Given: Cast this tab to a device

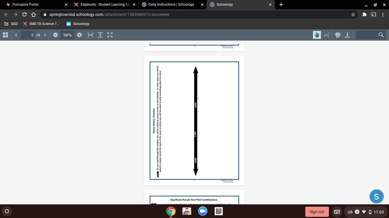Looking at the screenshot, I should [374, 14].
